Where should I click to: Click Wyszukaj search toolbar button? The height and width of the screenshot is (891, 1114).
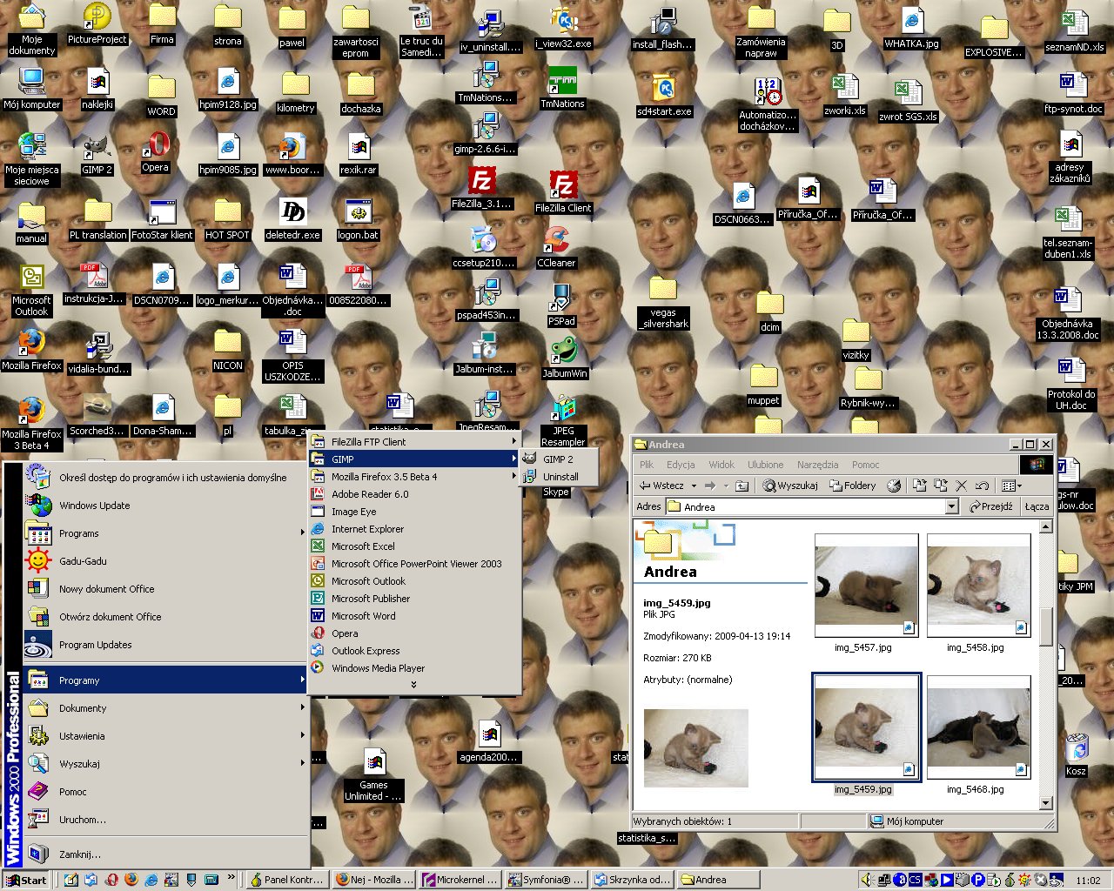coord(790,486)
